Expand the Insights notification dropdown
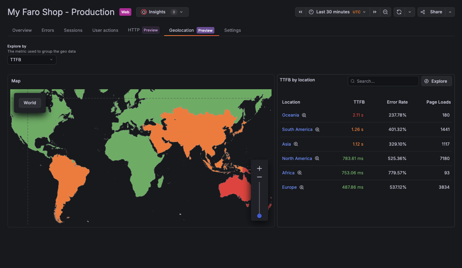This screenshot has height=268, width=462. (x=181, y=12)
